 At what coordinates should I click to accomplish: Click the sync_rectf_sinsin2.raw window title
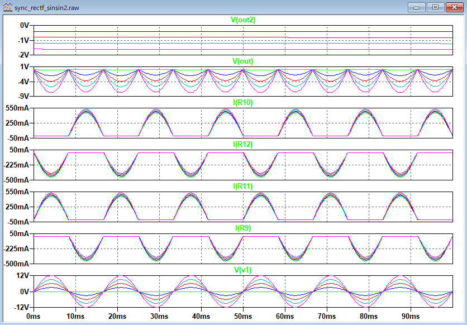47,8
